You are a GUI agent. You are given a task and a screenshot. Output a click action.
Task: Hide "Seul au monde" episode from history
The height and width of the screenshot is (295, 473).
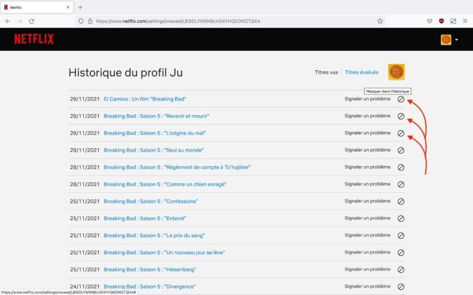tap(400, 150)
